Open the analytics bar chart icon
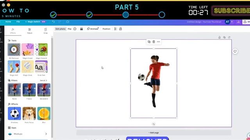The width and height of the screenshot is (250, 140). (x=239, y=22)
